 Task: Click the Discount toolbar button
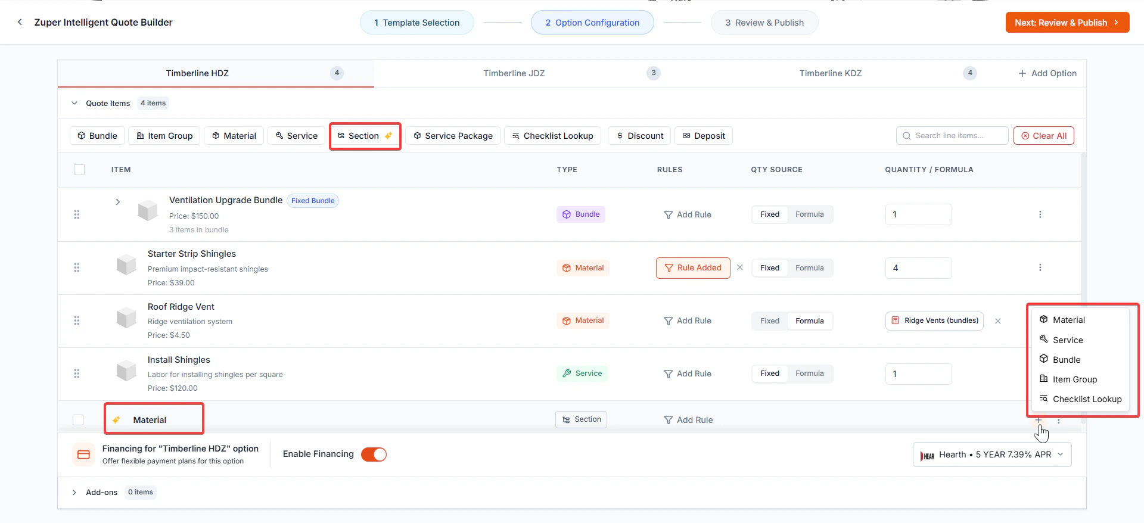pyautogui.click(x=639, y=136)
